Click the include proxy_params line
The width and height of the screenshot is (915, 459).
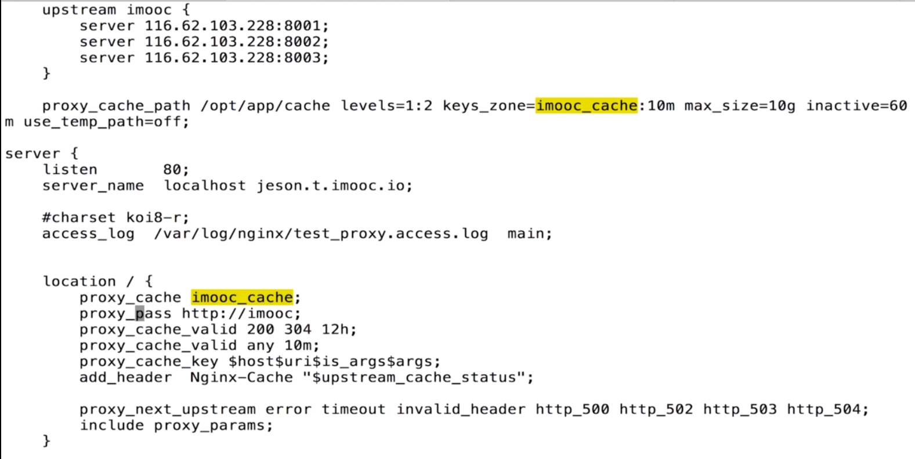point(176,425)
